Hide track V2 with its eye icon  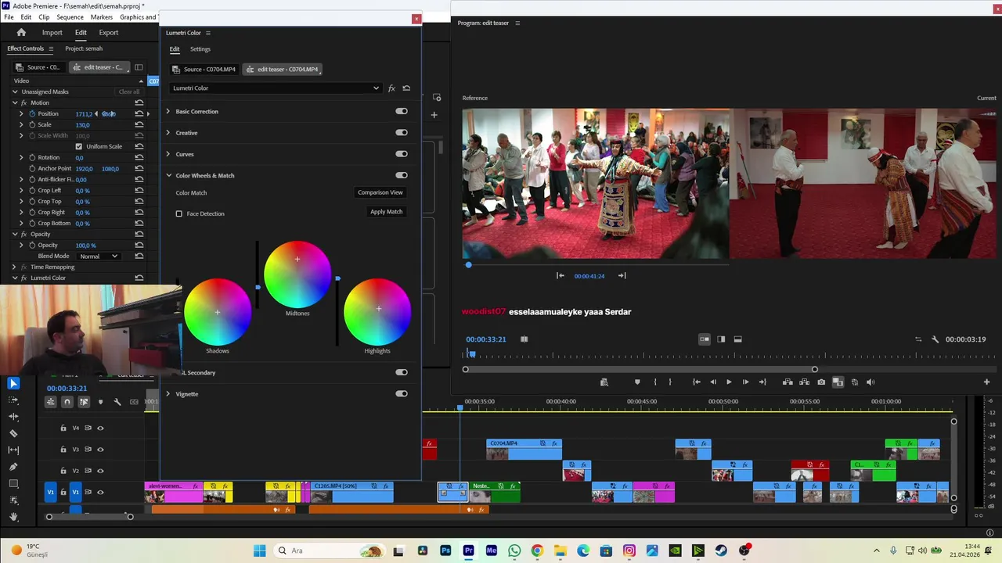[x=100, y=471]
